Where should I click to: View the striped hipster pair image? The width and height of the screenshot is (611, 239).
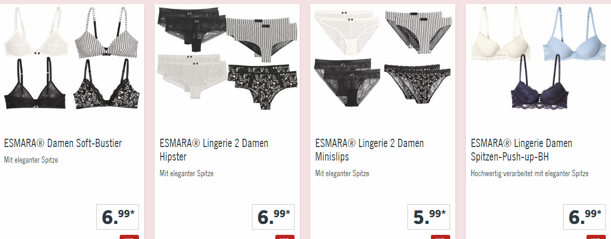261,39
